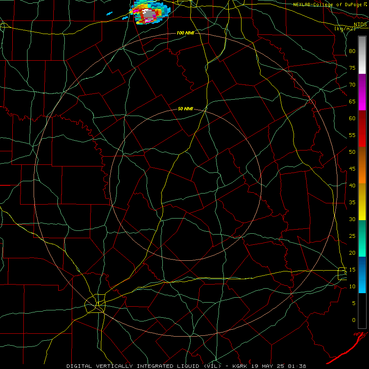Click the NIDS label above the legend
The width and height of the screenshot is (369, 369).
click(x=360, y=24)
